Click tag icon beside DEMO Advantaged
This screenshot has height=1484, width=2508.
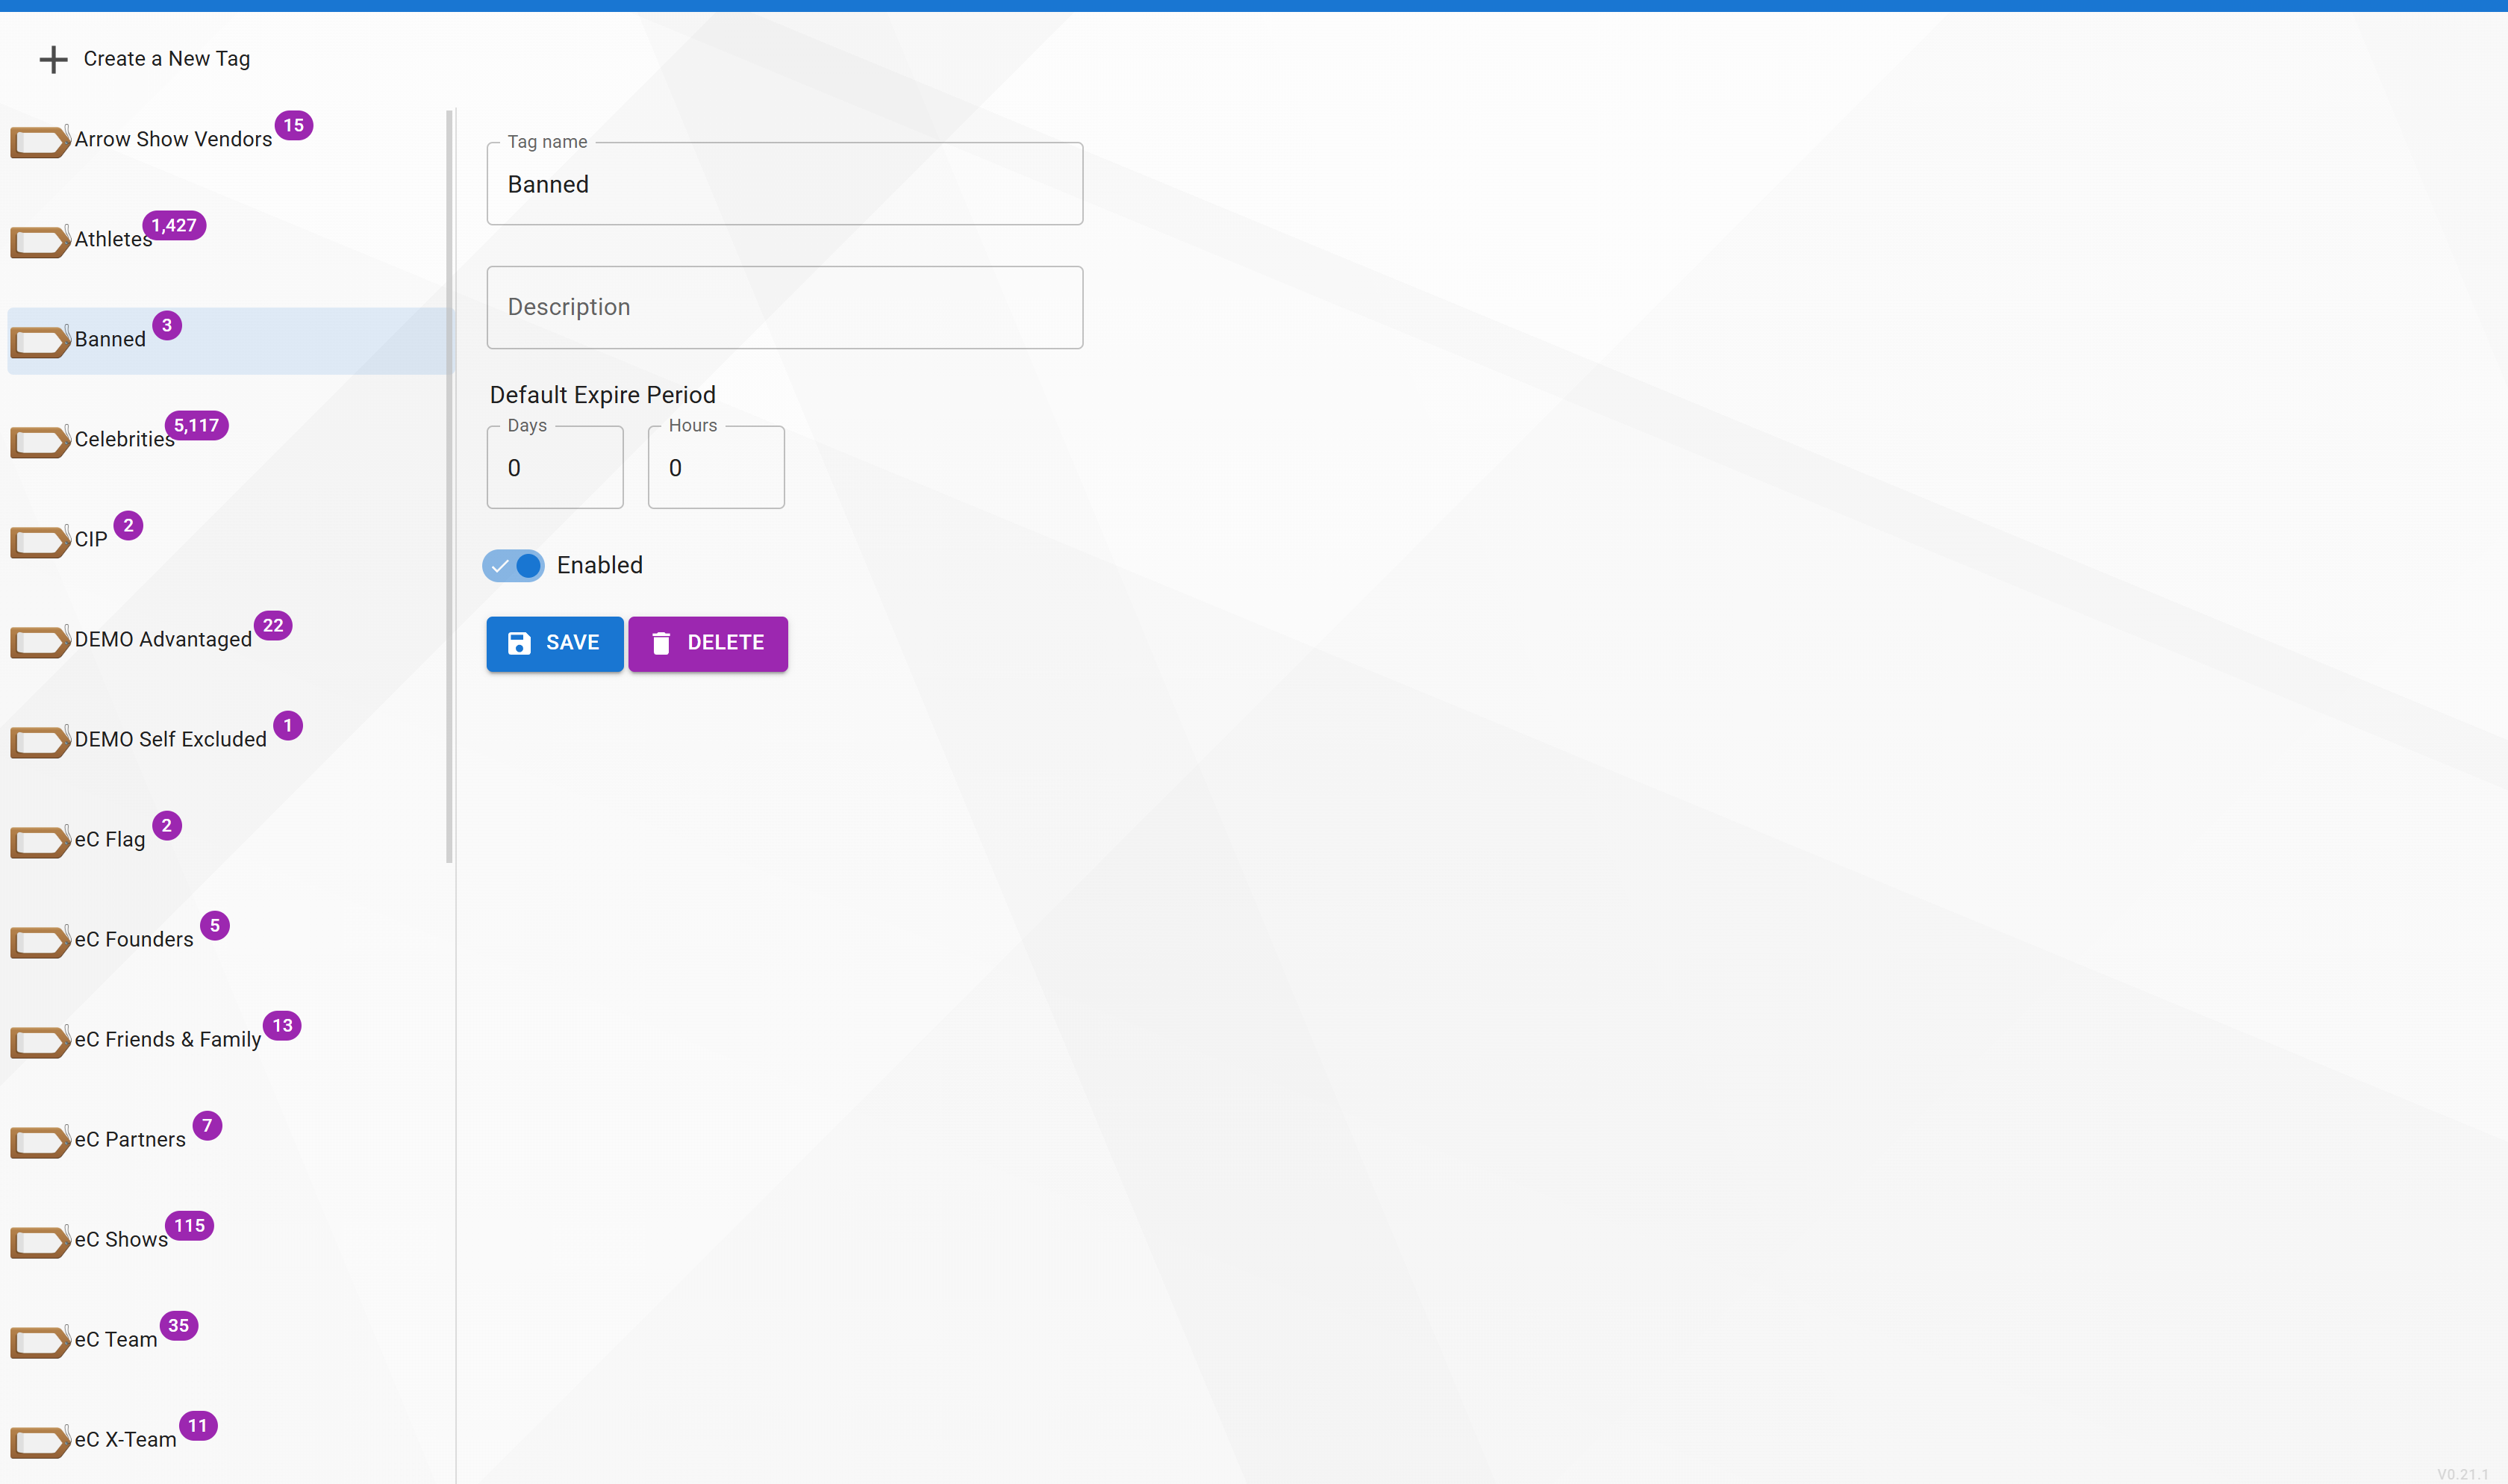pyautogui.click(x=40, y=641)
